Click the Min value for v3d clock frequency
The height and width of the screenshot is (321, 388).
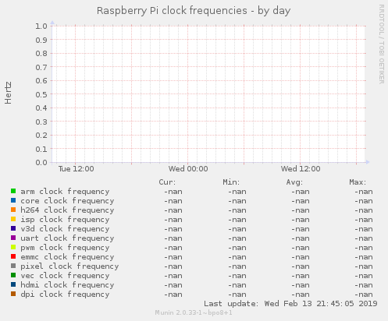pyautogui.click(x=237, y=229)
